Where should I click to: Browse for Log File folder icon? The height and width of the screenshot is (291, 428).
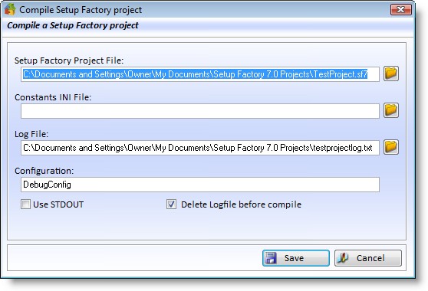point(391,147)
